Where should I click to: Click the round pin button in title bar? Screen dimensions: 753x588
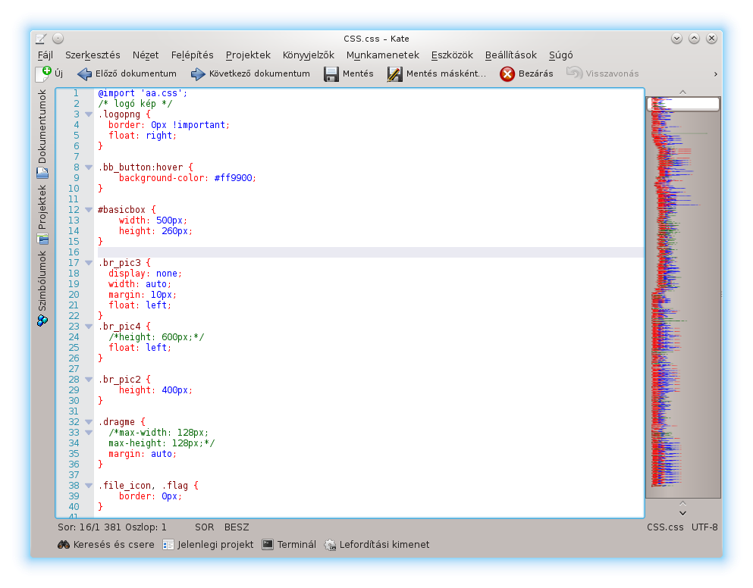[x=58, y=39]
